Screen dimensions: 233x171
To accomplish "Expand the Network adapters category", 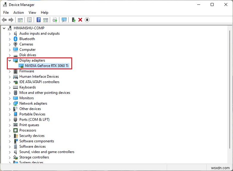I will (x=10, y=104).
